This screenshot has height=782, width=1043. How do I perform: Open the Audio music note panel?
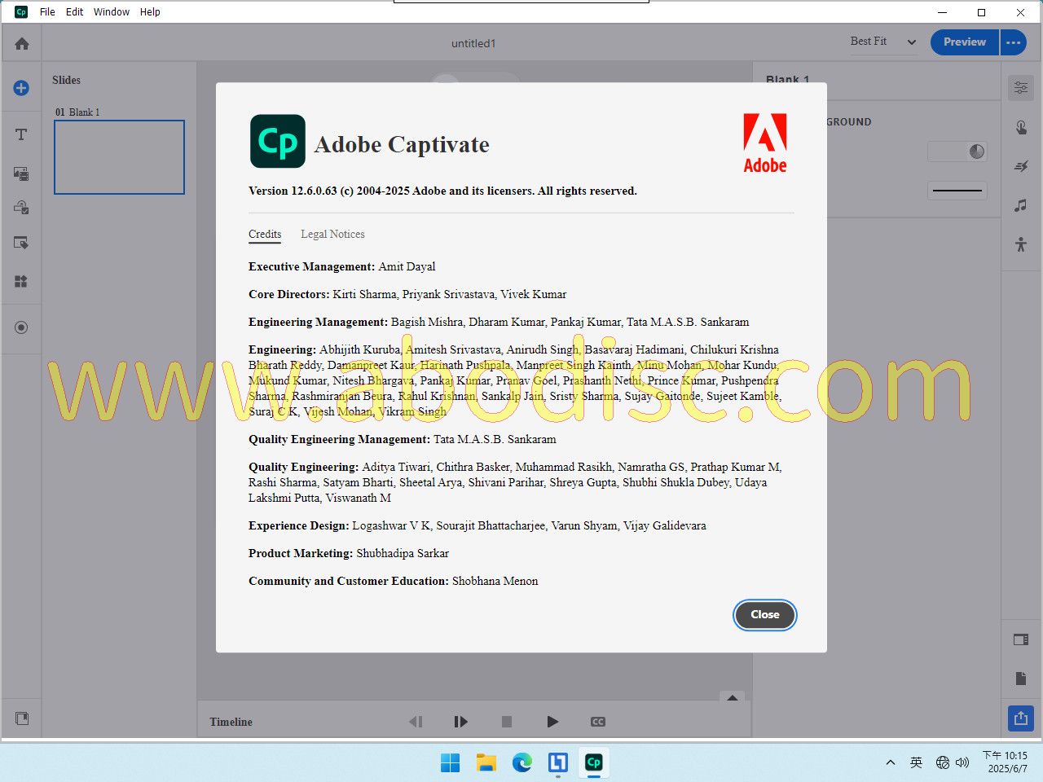(1021, 205)
